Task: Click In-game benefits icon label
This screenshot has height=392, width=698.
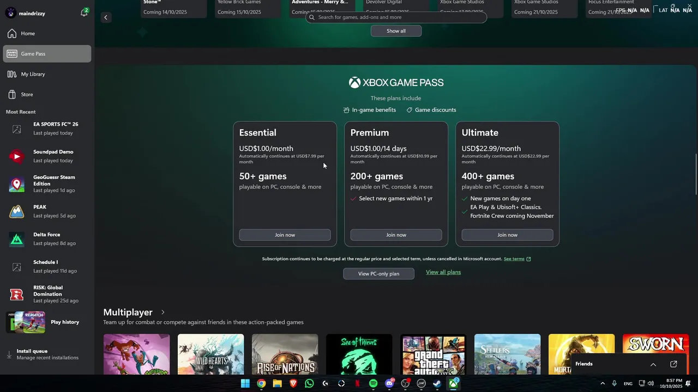Action: click(x=370, y=110)
